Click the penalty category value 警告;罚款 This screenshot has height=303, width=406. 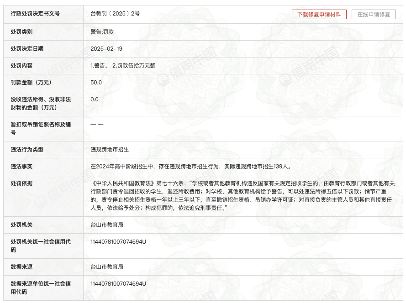tap(102, 32)
